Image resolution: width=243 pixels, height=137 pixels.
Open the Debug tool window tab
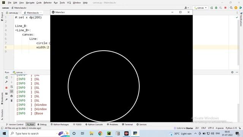(42, 124)
